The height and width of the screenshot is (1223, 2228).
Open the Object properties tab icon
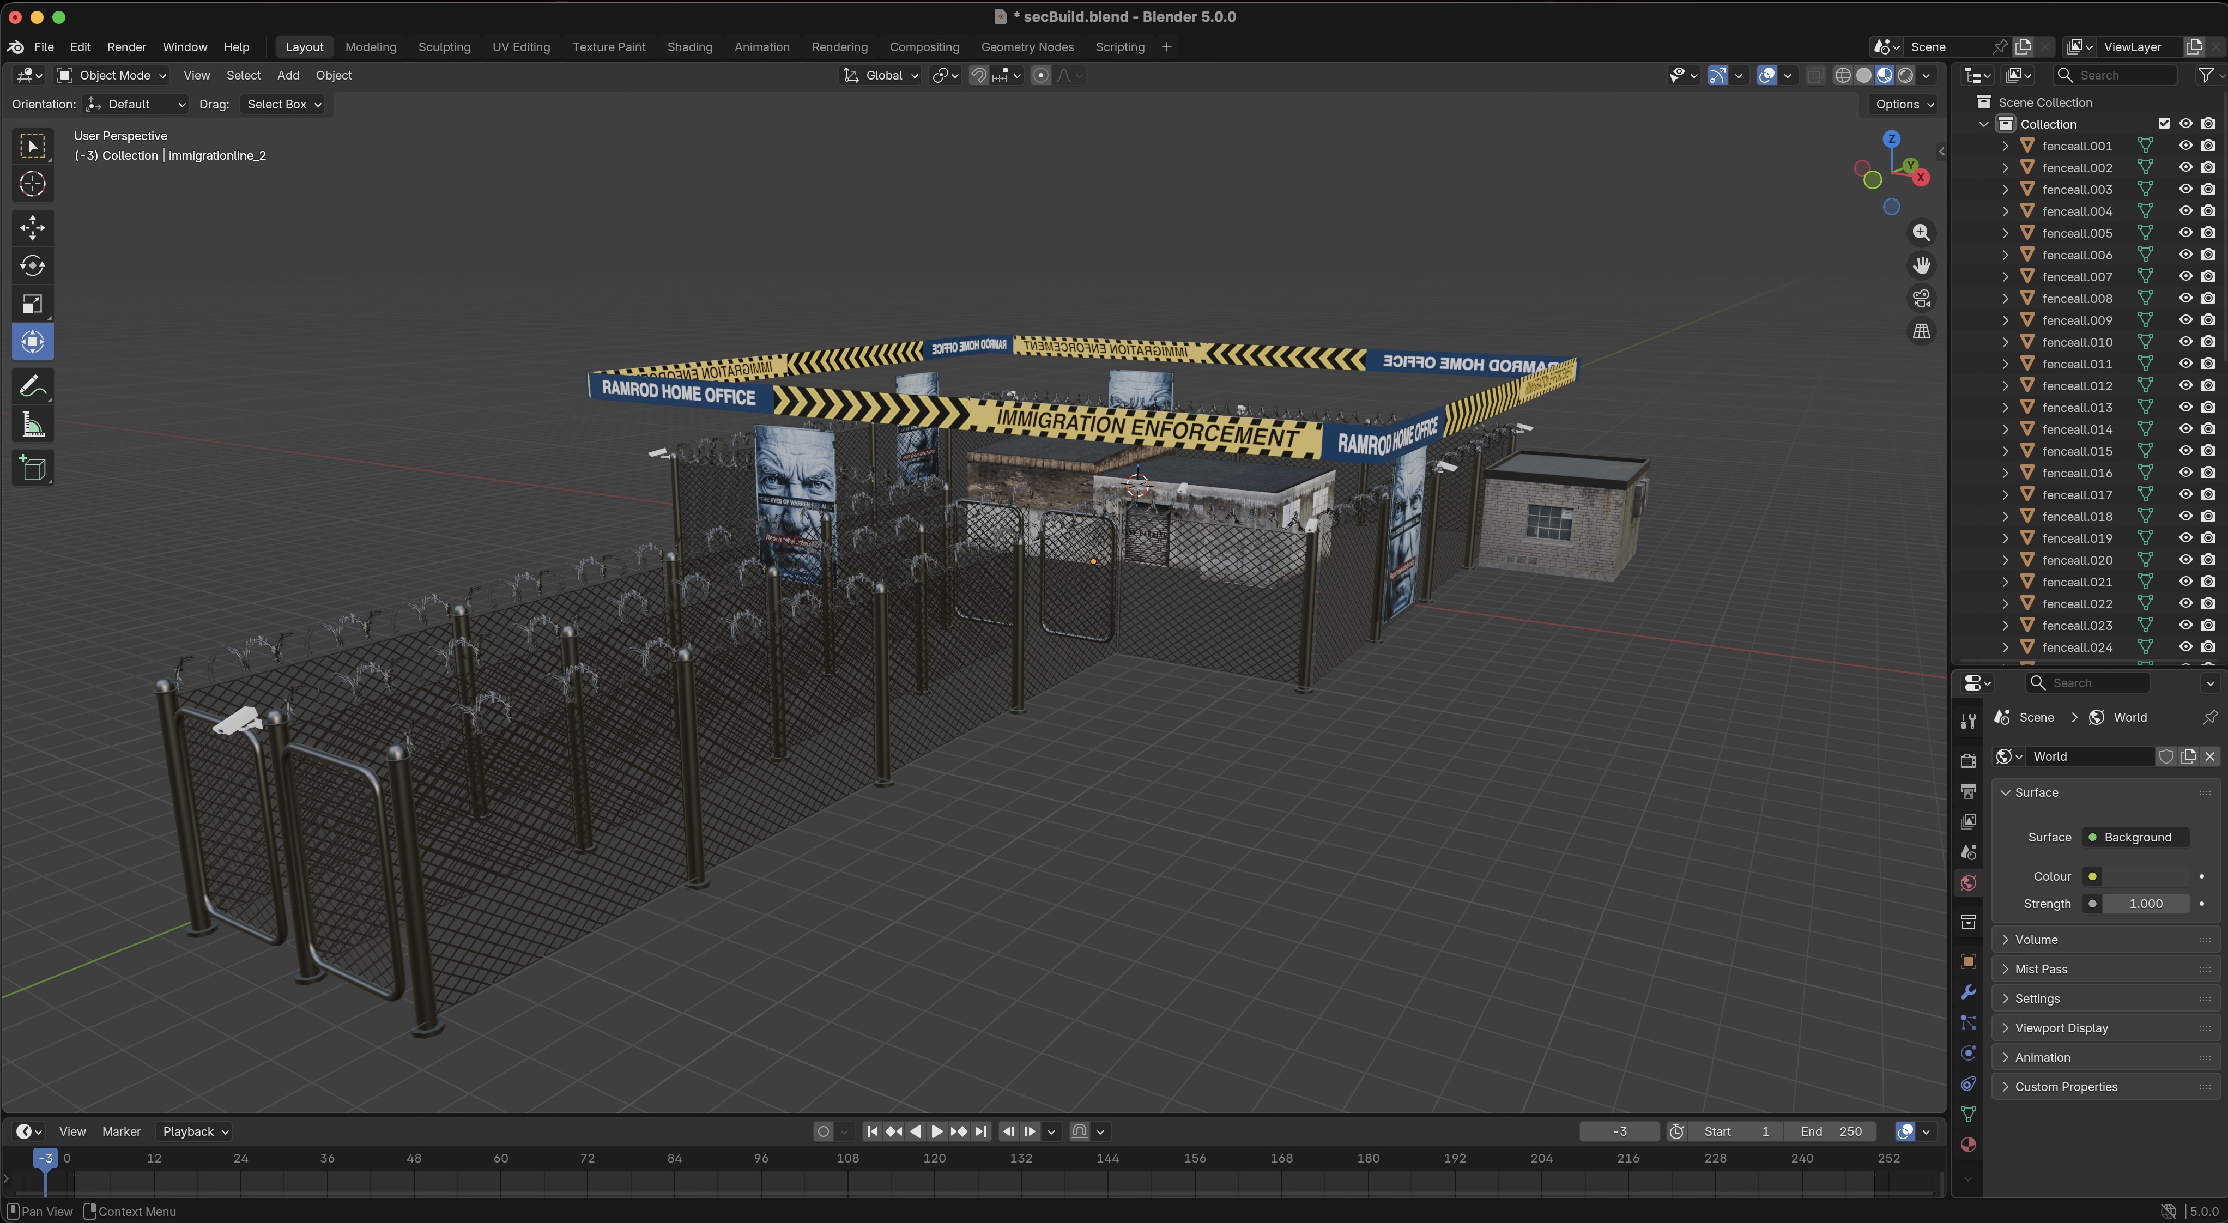pos(1969,962)
